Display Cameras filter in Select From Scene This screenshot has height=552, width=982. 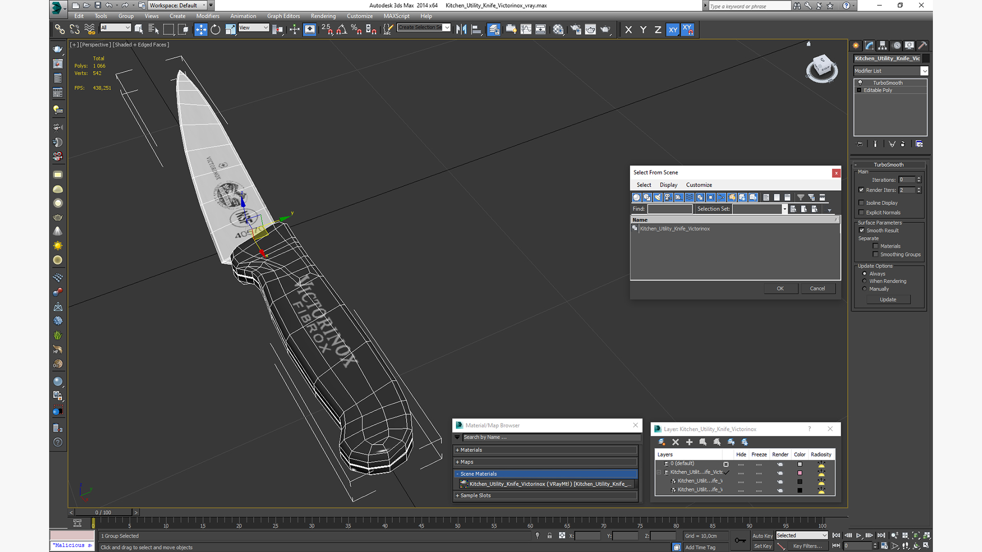point(668,197)
